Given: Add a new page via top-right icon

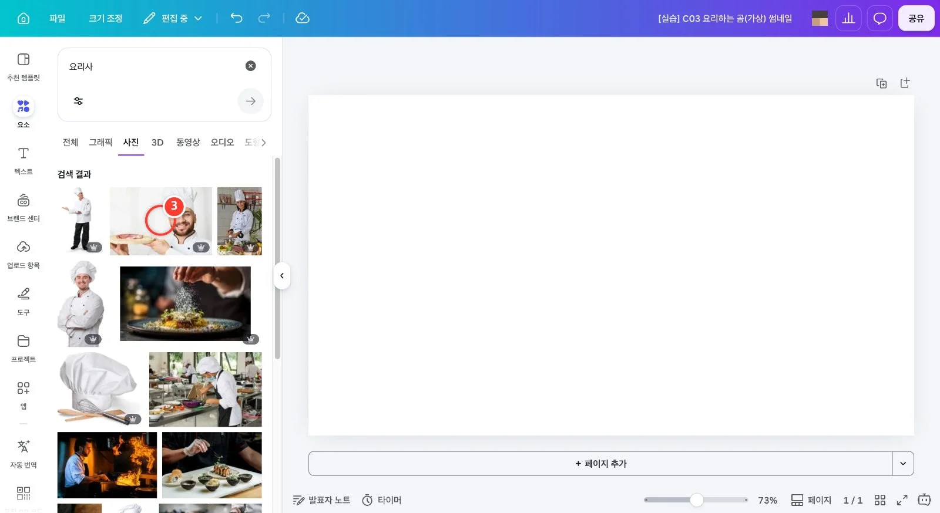Looking at the screenshot, I should coord(905,83).
